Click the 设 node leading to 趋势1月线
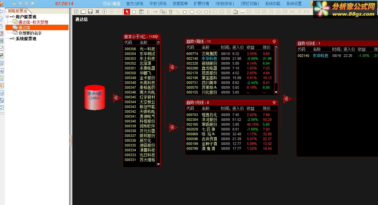Screen dimensions: 378x205 173,127
